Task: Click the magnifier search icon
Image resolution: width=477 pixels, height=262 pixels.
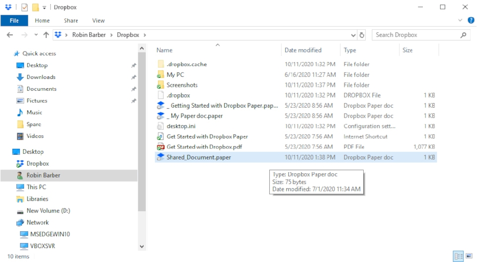Action: click(x=463, y=35)
